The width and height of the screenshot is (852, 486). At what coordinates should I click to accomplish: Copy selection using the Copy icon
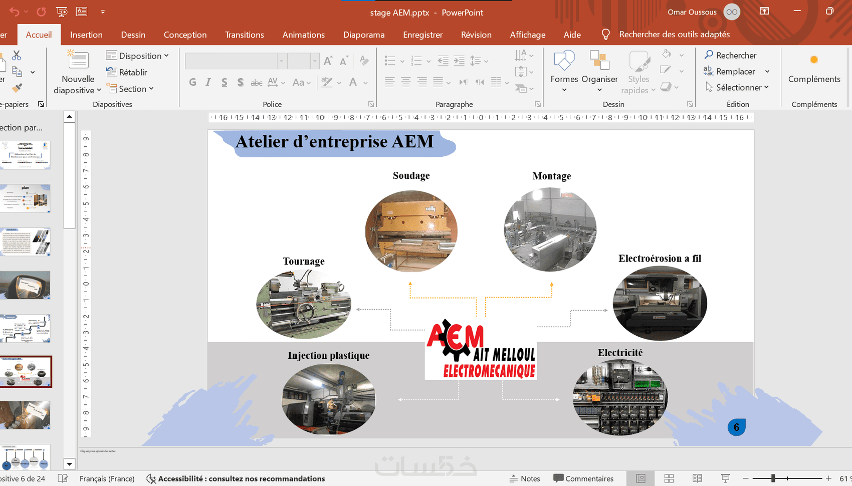pyautogui.click(x=17, y=72)
